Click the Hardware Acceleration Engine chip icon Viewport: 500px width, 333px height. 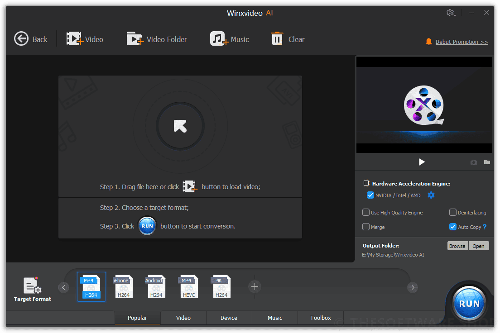[366, 183]
